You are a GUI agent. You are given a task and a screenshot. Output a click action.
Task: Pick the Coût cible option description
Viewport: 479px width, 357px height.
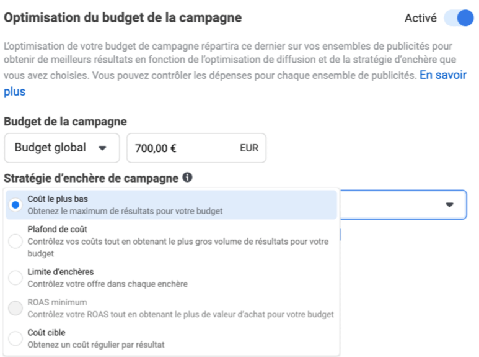tap(96, 344)
